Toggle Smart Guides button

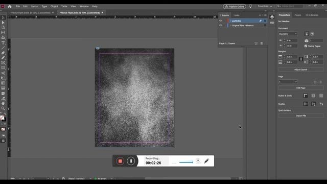321,104
